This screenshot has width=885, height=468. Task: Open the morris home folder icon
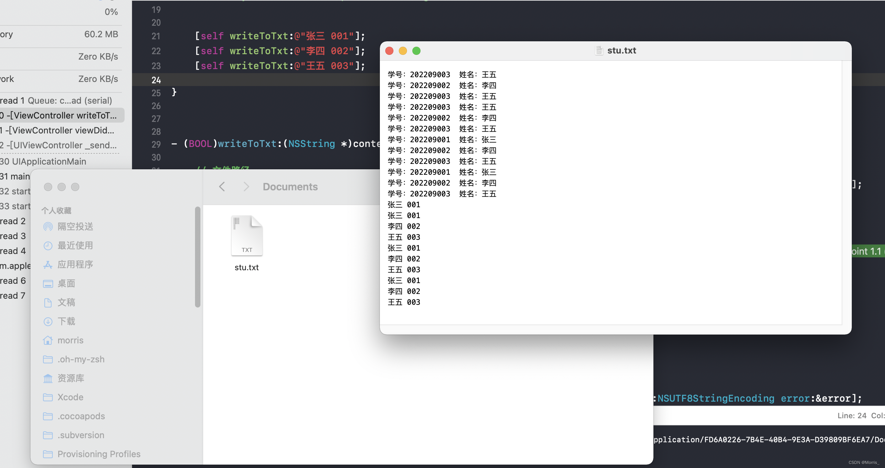[48, 340]
